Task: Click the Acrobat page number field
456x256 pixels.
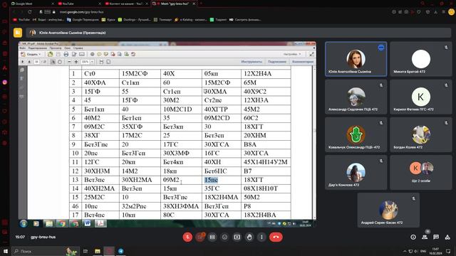Action: click(36, 62)
